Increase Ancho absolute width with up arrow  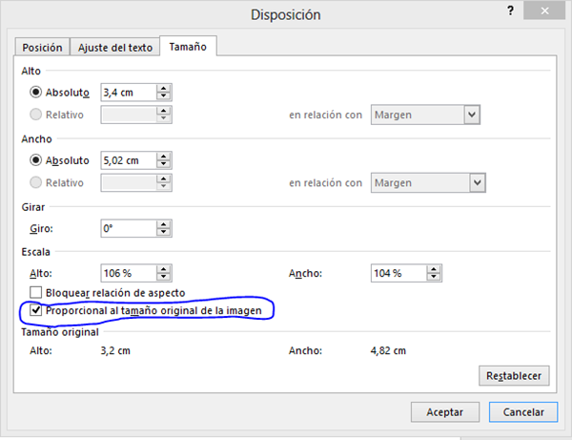point(163,157)
